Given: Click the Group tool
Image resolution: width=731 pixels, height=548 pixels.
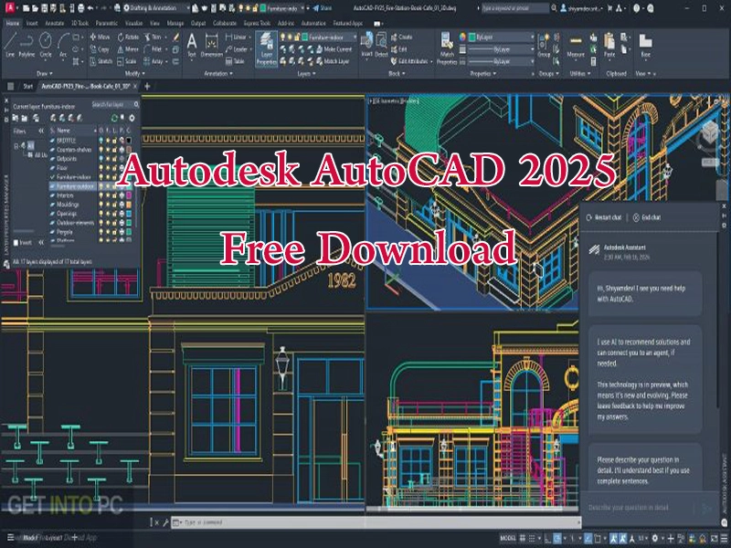Looking at the screenshot, I should (x=544, y=46).
